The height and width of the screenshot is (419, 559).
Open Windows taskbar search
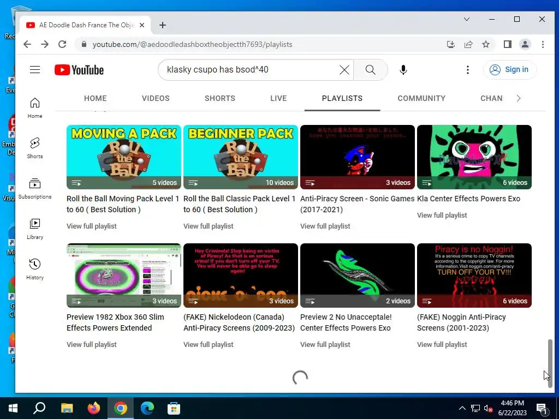(x=39, y=408)
